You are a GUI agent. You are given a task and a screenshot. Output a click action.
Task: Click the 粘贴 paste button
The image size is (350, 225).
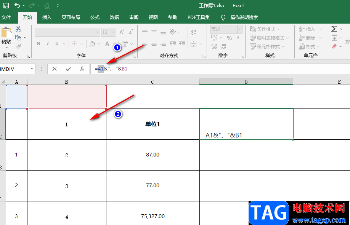coord(6,37)
